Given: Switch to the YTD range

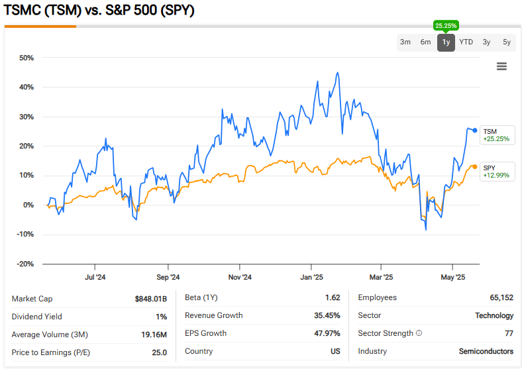Looking at the screenshot, I should click(x=466, y=42).
